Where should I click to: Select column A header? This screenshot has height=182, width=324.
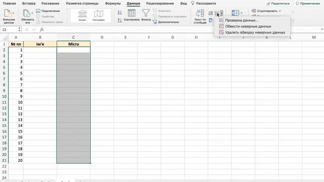16,37
